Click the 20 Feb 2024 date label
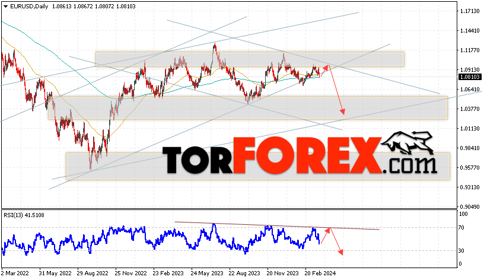 [x=320, y=273]
